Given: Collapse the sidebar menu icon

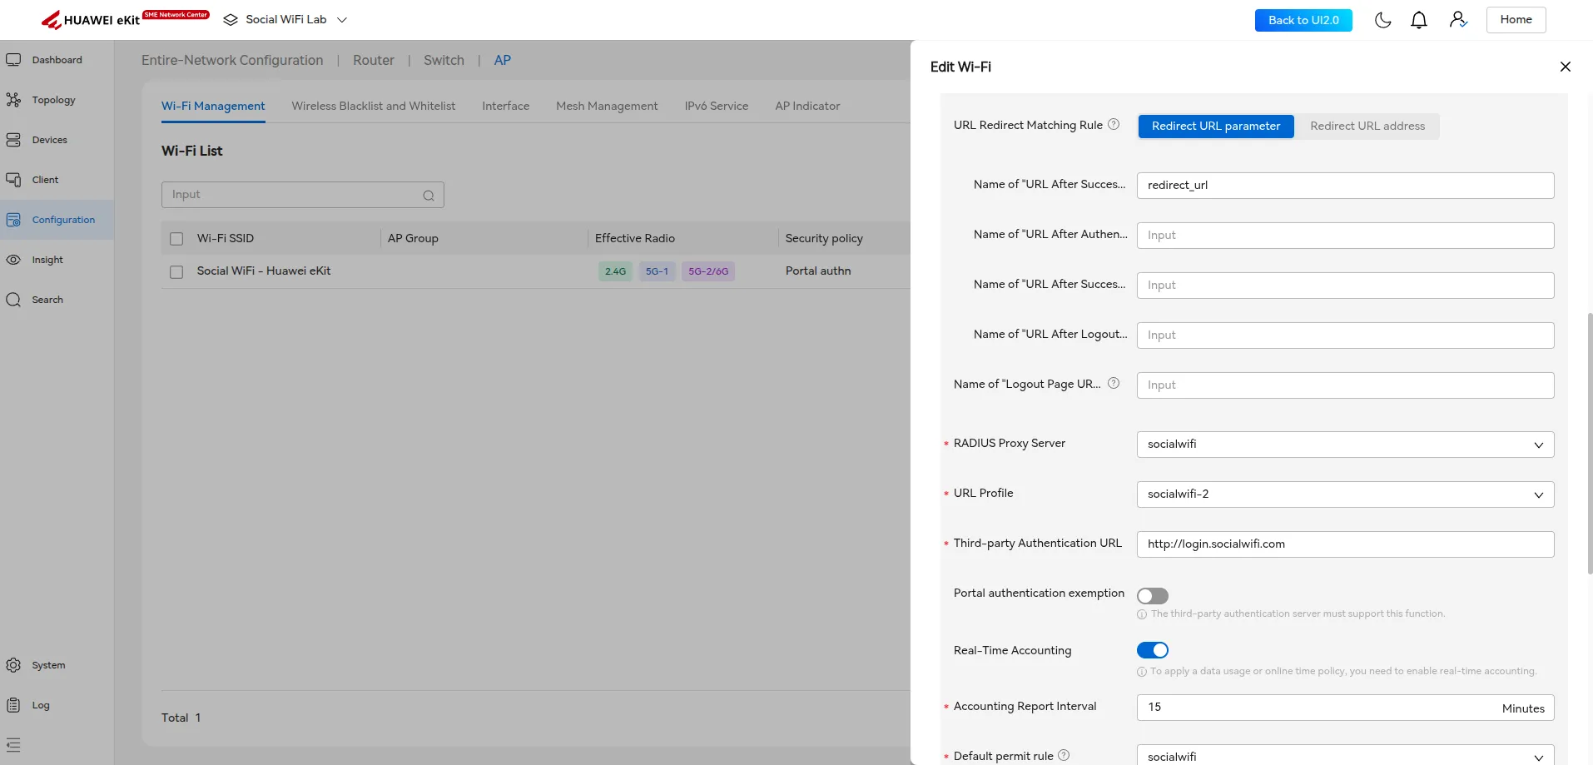Looking at the screenshot, I should pos(13,745).
